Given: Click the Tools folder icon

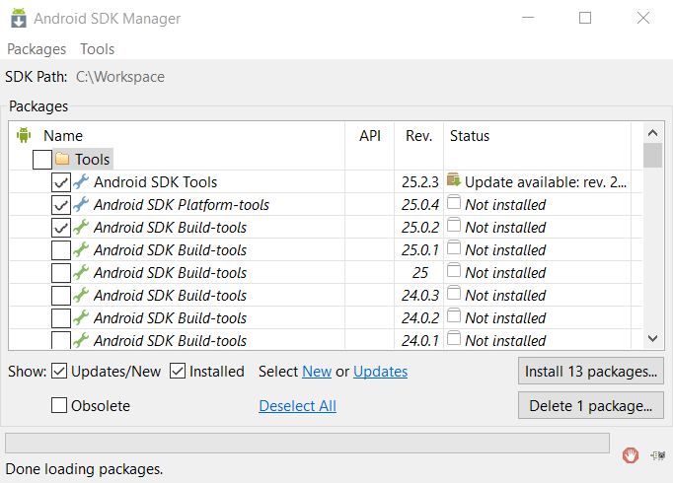Looking at the screenshot, I should pos(62,159).
